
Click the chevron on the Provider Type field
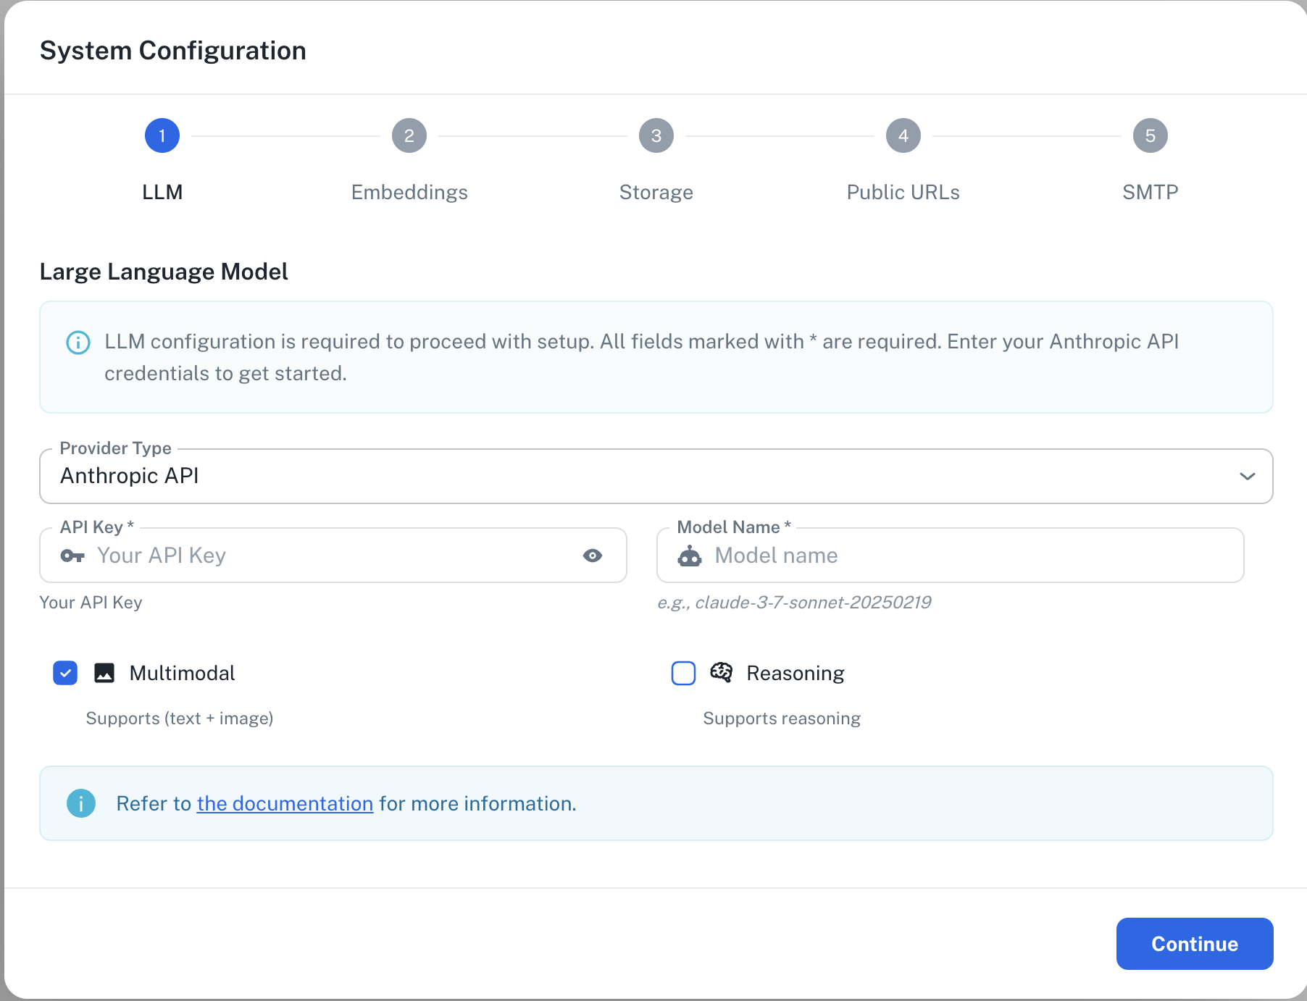1248,476
